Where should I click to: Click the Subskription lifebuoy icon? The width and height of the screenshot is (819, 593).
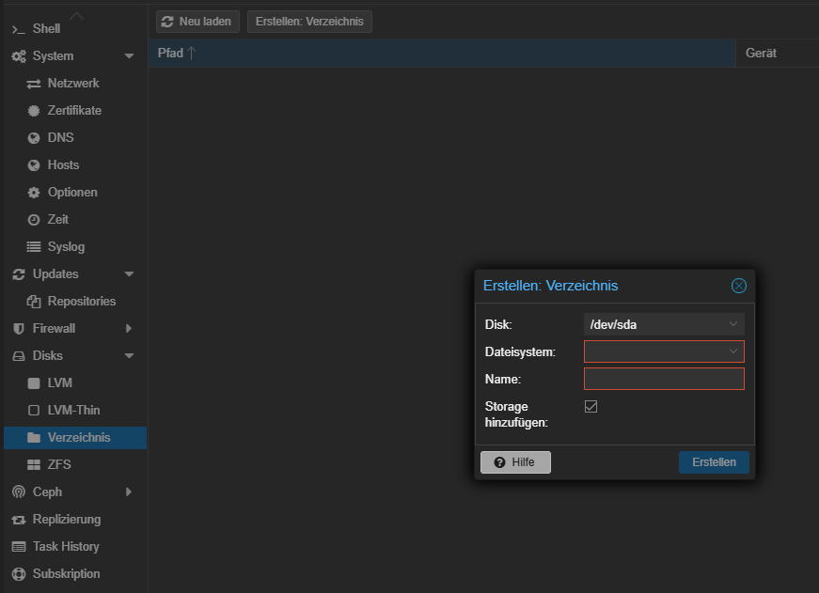(19, 573)
